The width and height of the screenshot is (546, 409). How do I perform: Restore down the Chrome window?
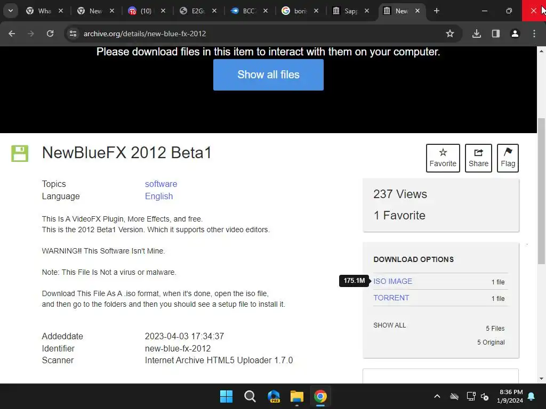pos(509,11)
